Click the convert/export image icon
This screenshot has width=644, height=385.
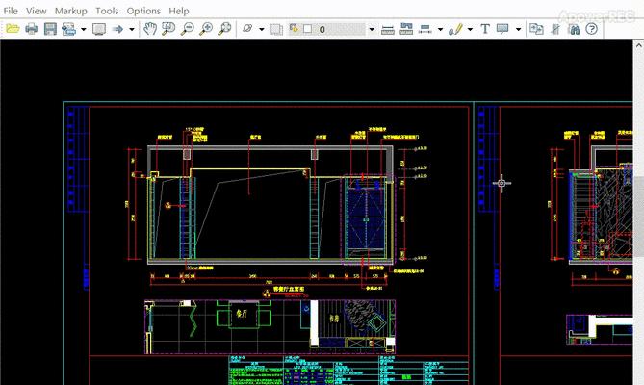(68, 29)
